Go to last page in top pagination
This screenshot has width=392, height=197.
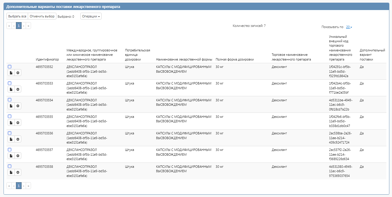tap(28, 26)
